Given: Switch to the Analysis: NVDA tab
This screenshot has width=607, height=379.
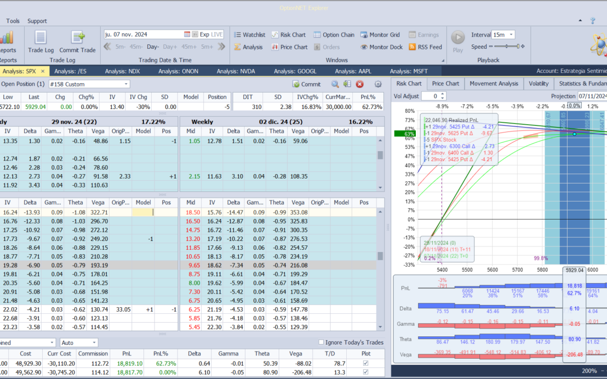Looking at the screenshot, I should (235, 71).
